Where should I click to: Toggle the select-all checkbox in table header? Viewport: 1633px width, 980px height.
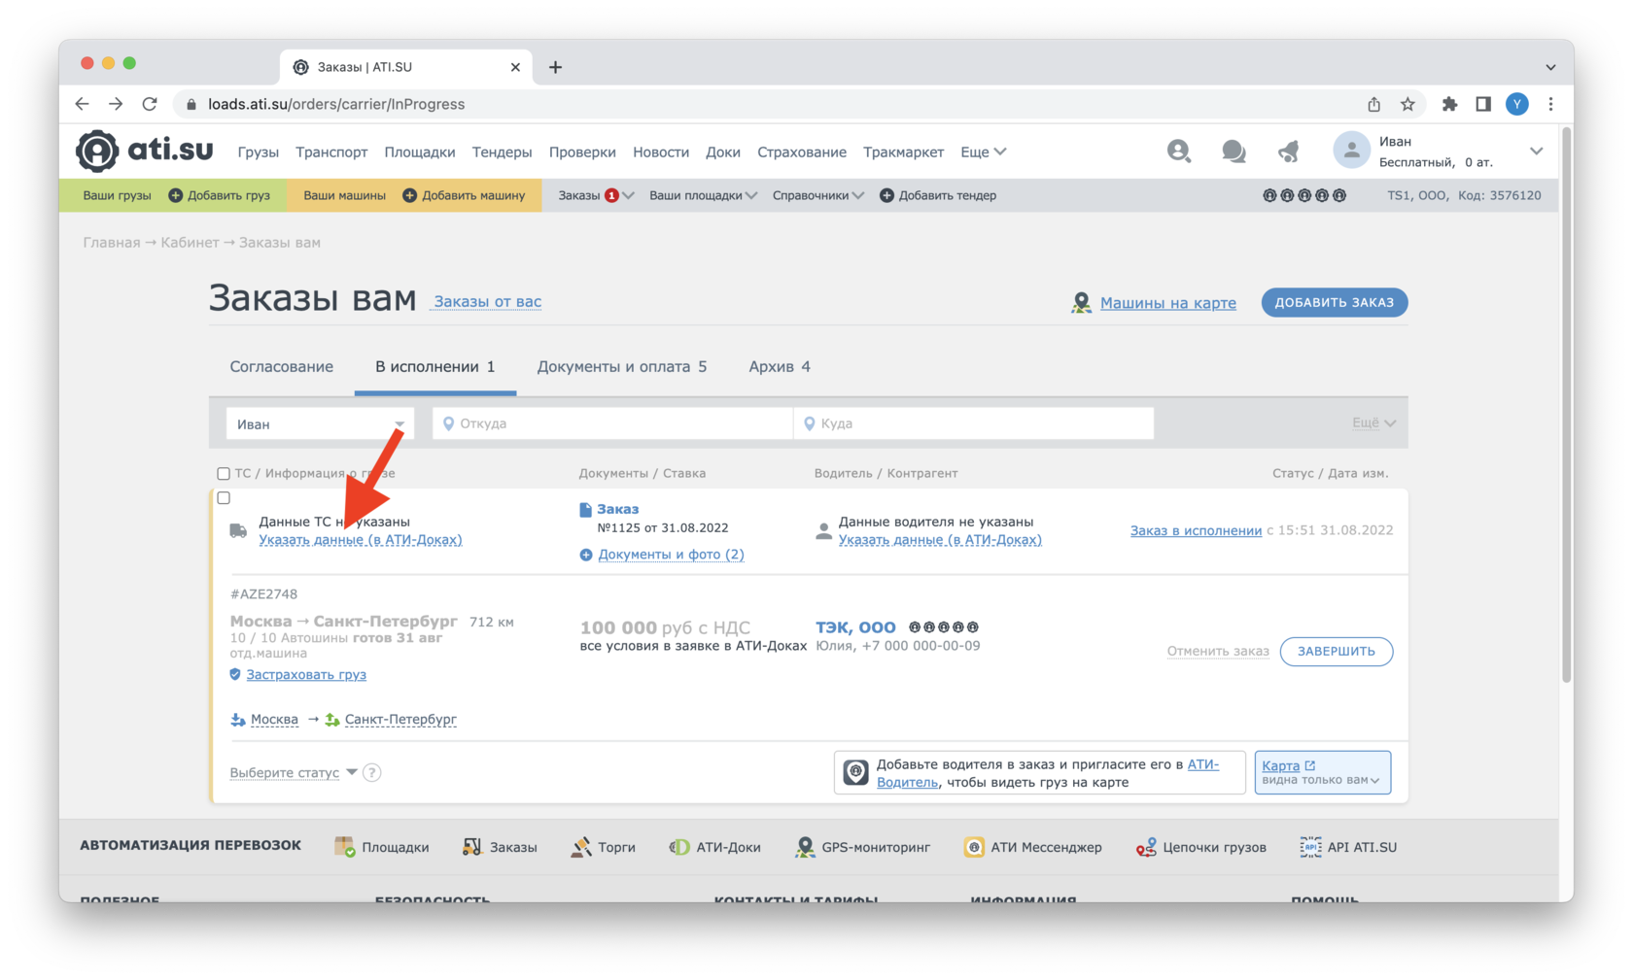224,474
